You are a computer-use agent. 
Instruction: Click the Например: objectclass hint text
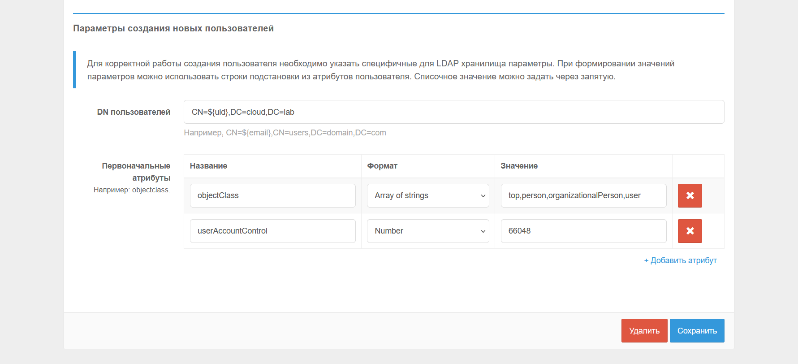(132, 190)
